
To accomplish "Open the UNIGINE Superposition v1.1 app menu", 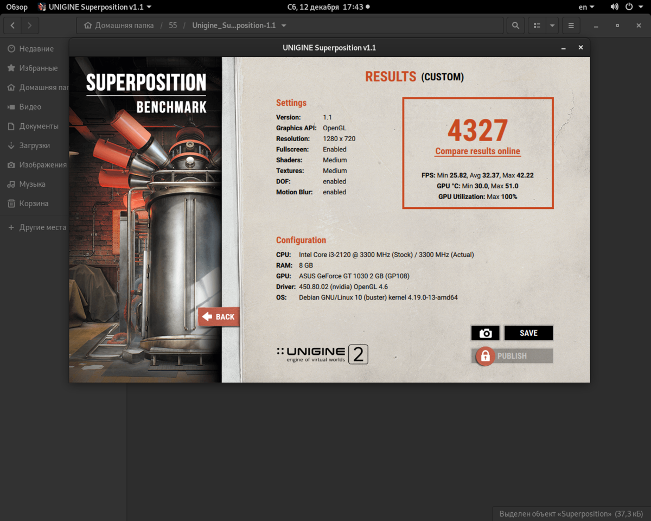I will (x=94, y=7).
